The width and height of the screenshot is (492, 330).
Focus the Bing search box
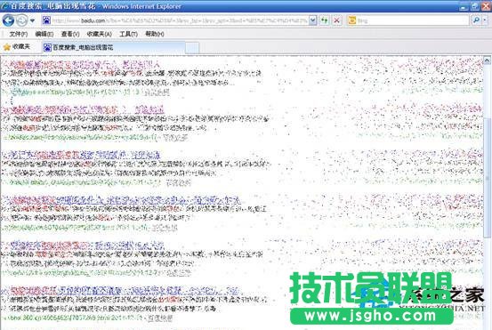click(x=412, y=20)
